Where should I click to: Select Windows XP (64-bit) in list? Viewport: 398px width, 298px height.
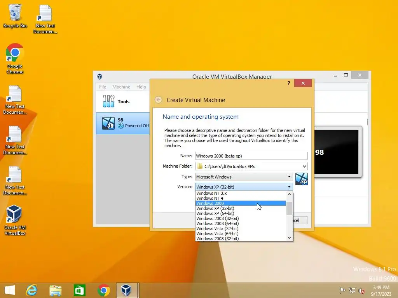point(241,213)
